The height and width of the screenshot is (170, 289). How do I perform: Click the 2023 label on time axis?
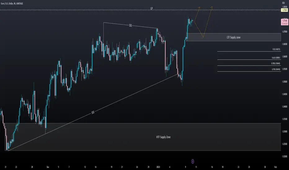tap(158, 167)
